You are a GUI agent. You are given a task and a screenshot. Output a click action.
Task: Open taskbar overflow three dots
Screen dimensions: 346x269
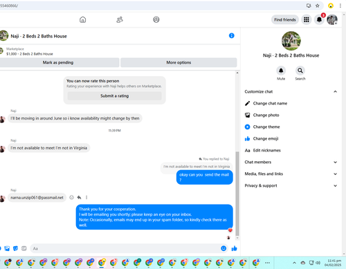point(267,263)
